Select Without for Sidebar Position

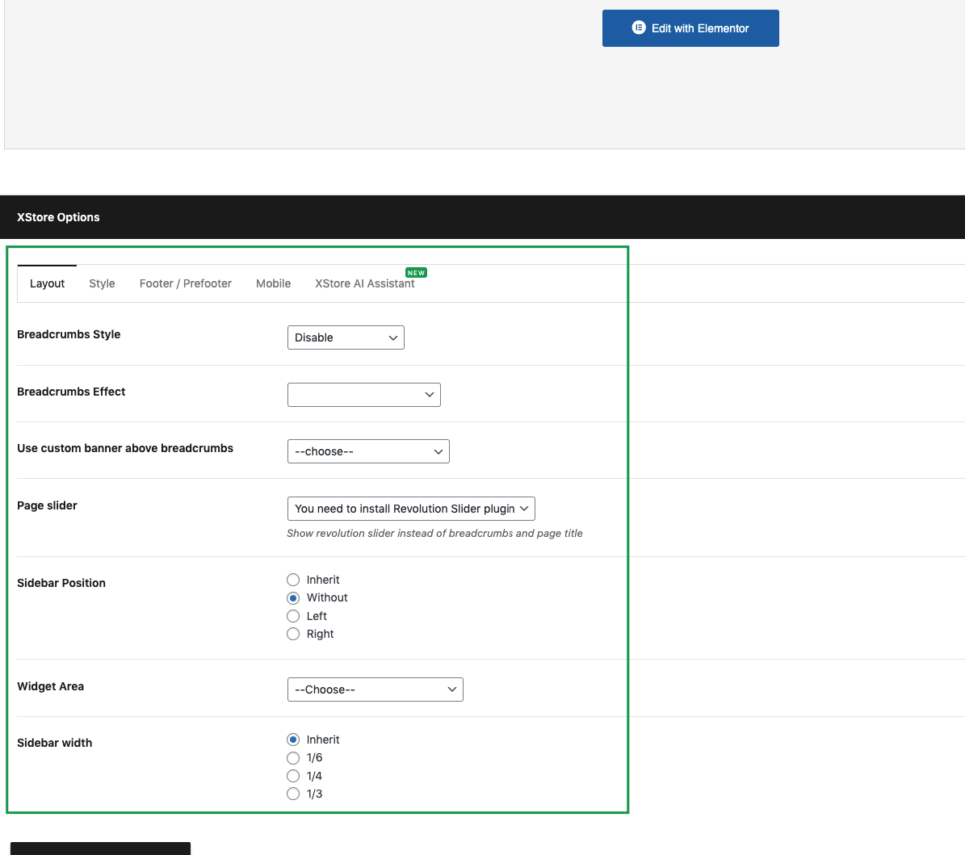(293, 598)
